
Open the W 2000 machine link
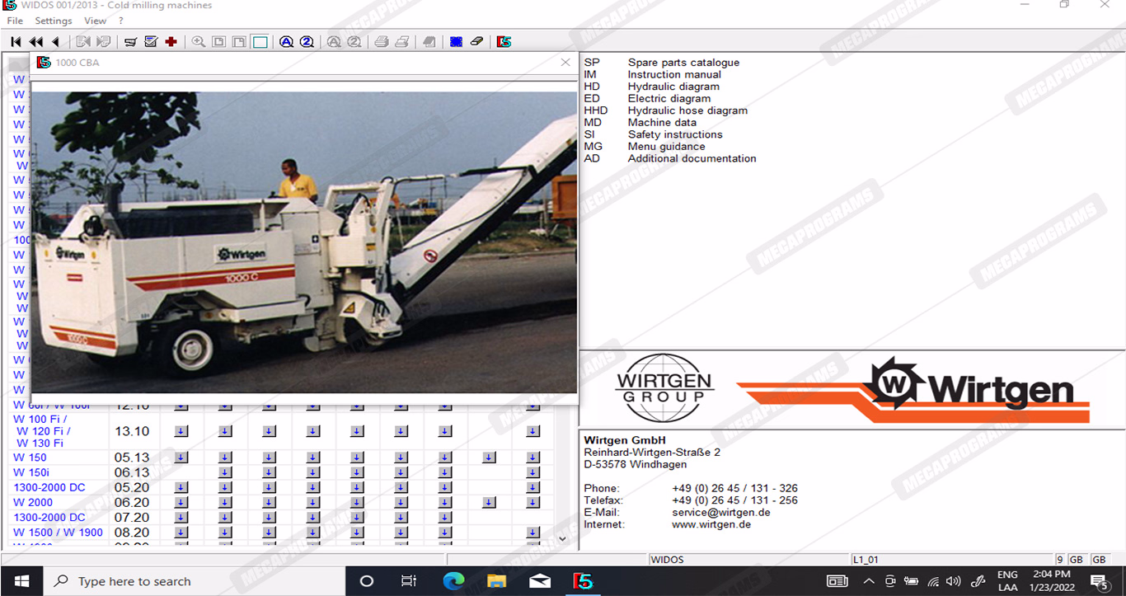coord(33,502)
